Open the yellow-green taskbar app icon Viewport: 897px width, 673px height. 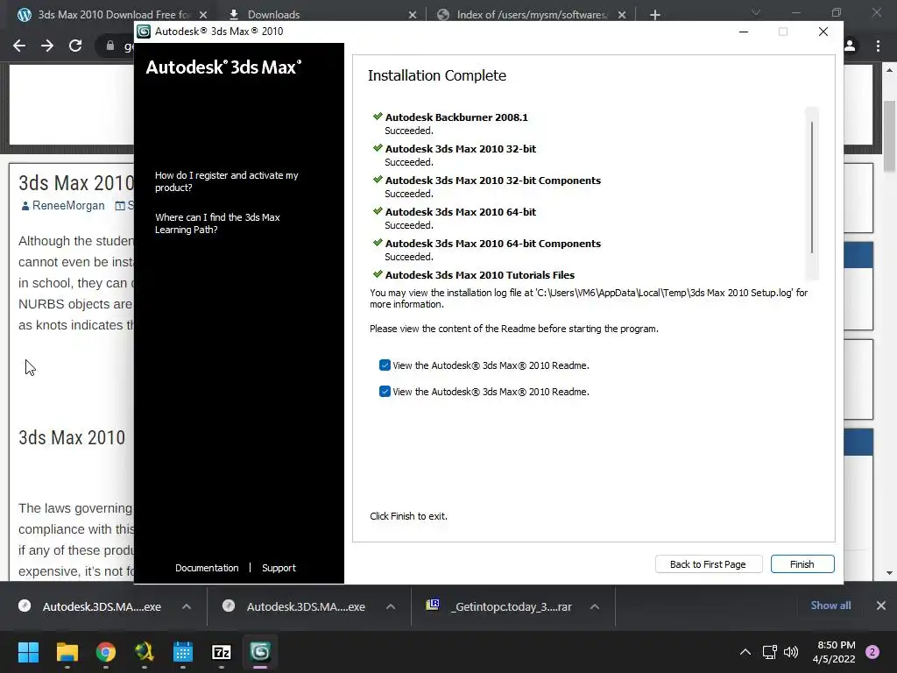[145, 652]
